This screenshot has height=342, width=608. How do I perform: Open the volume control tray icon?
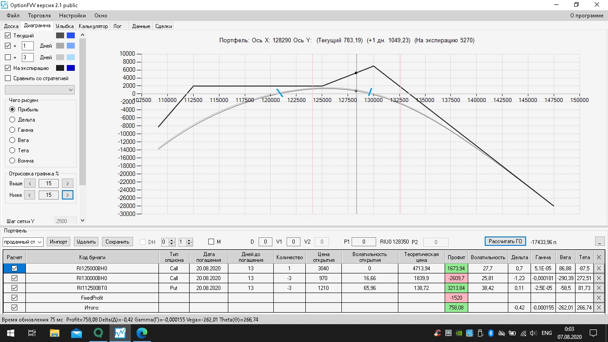coord(534,333)
